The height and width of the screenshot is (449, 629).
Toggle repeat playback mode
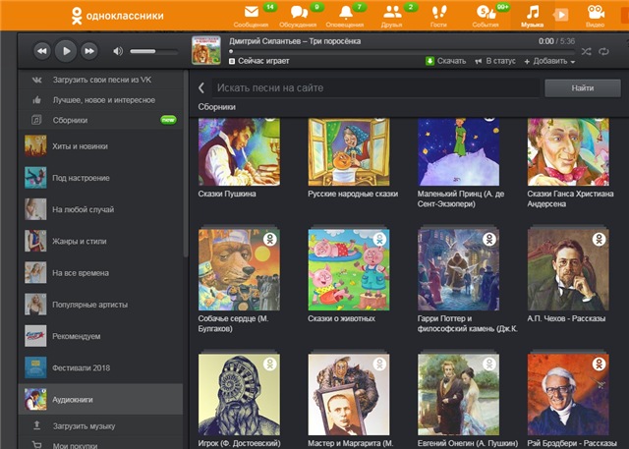click(x=603, y=50)
